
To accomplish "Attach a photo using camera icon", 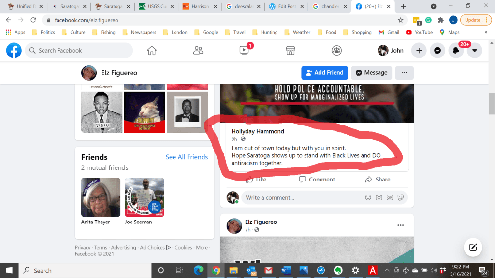I will (x=379, y=198).
